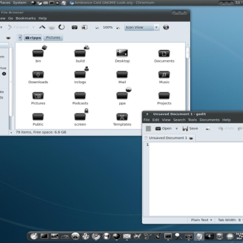Open File Browser's Help menu
The height and width of the screenshot is (243, 243).
(43, 18)
